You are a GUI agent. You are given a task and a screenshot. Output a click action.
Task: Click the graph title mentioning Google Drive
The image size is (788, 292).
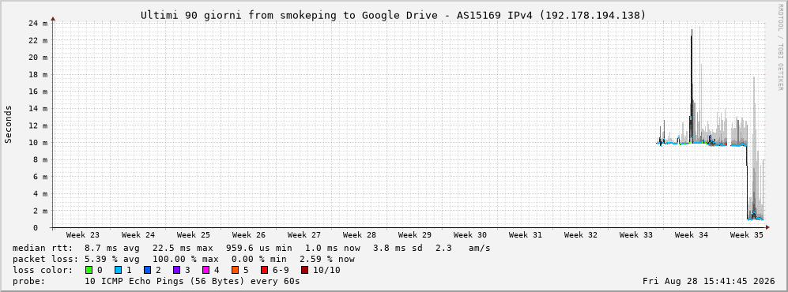click(393, 16)
